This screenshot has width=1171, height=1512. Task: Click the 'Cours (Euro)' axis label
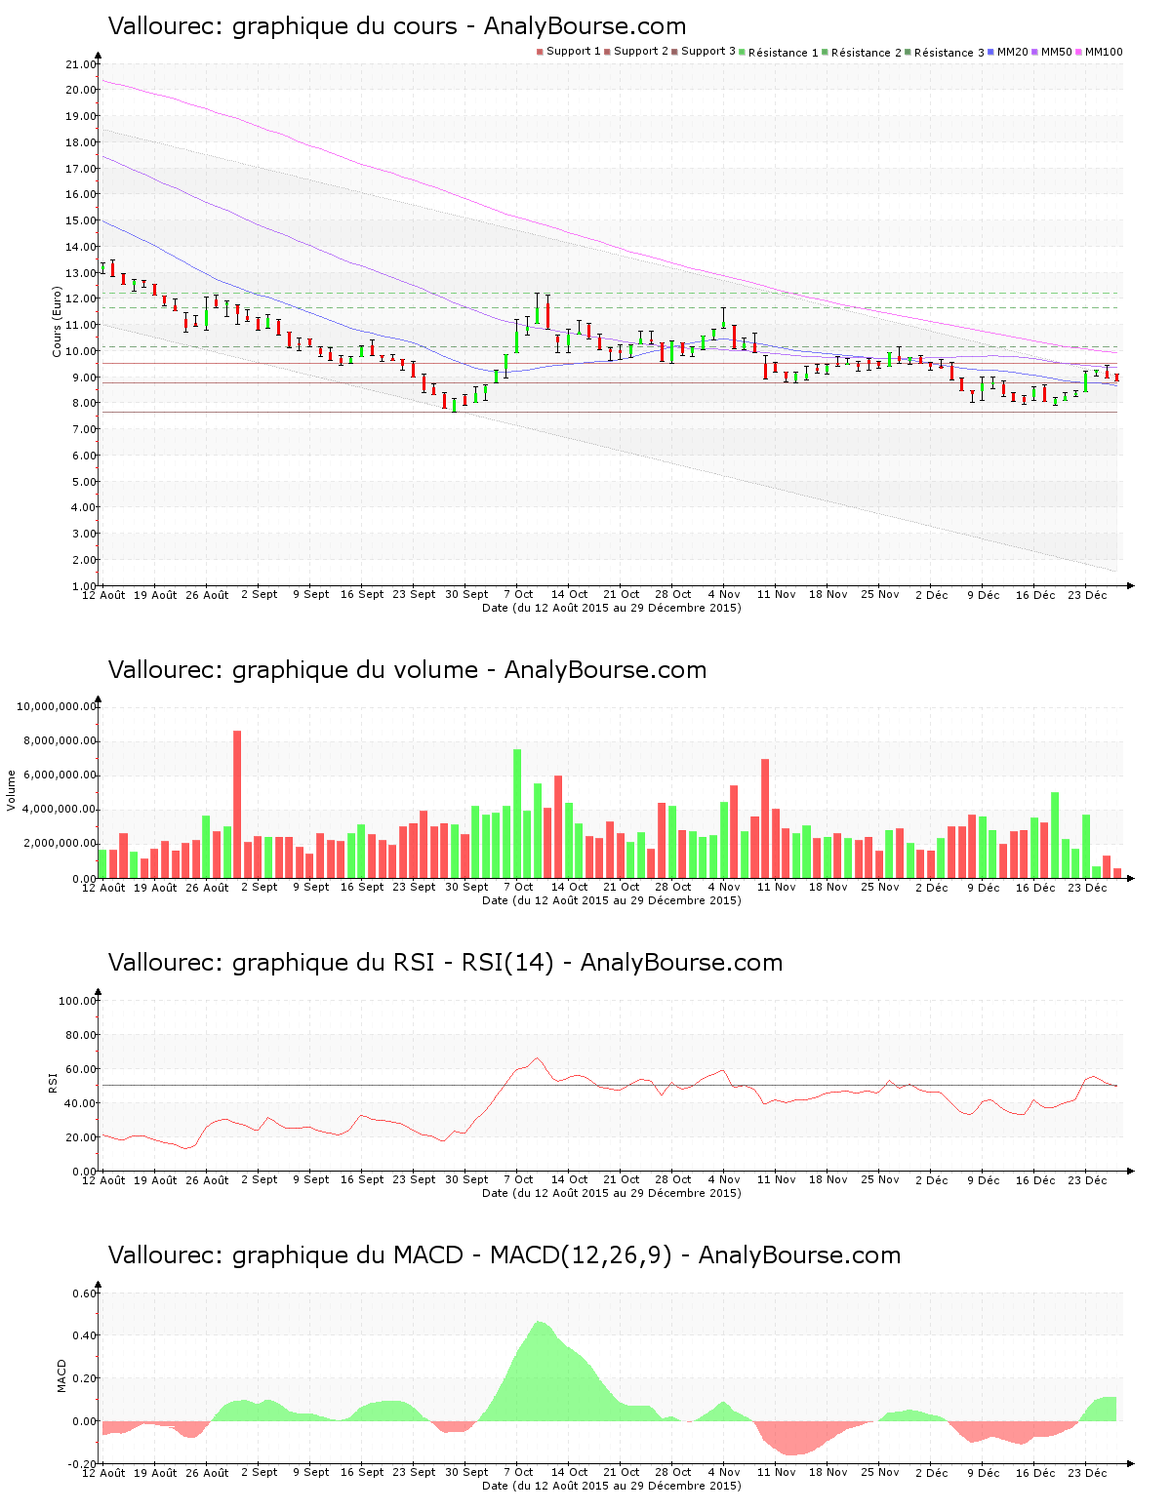pos(57,322)
